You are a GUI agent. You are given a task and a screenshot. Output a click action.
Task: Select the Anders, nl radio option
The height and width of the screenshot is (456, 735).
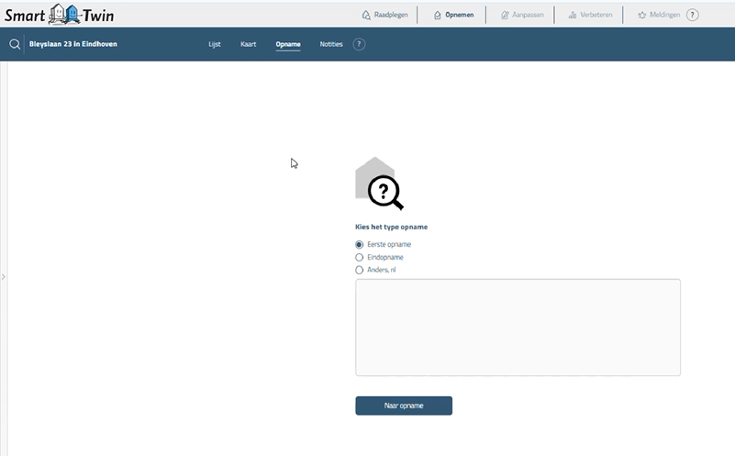(360, 270)
